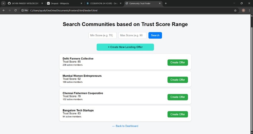Restore down the browser window
The image size is (253, 134).
click(x=242, y=3)
